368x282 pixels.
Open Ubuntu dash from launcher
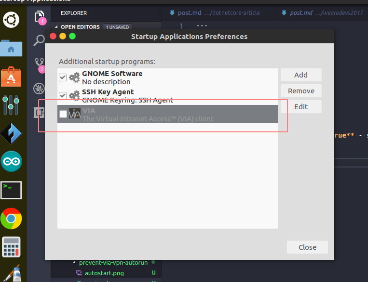point(11,20)
